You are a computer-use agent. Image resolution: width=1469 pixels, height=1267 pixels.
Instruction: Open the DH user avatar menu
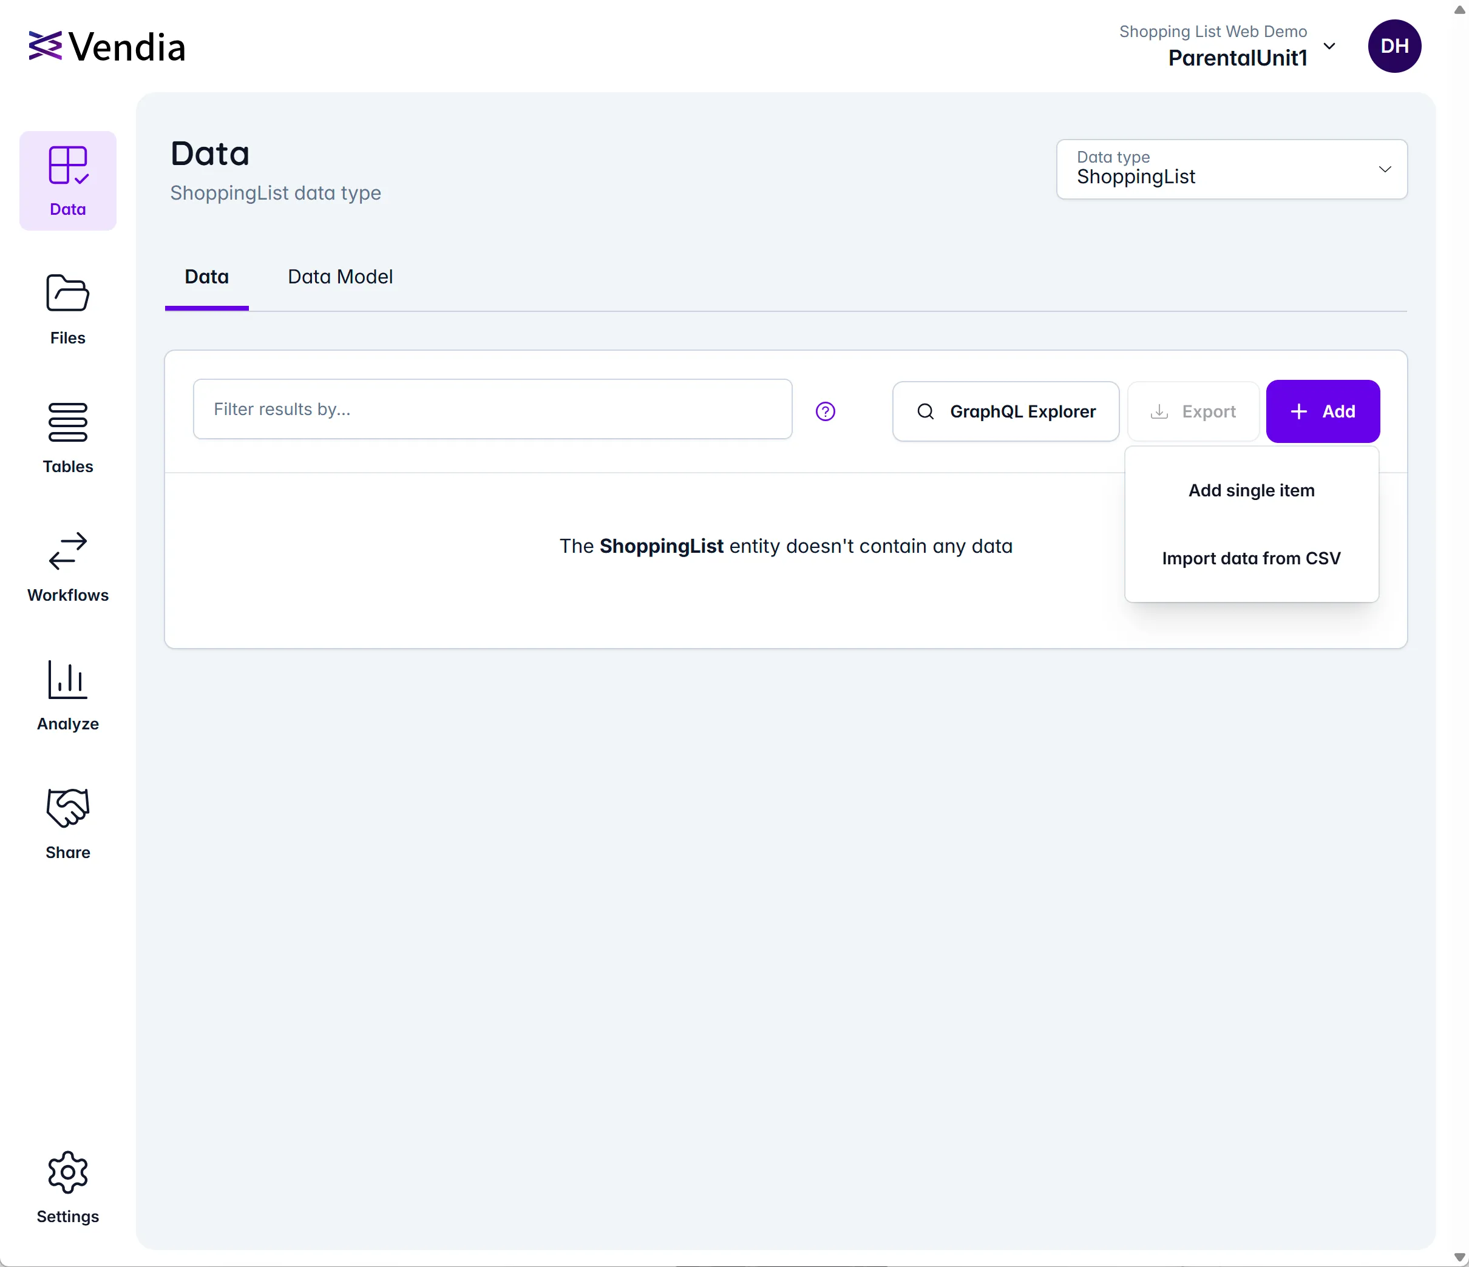(1394, 46)
